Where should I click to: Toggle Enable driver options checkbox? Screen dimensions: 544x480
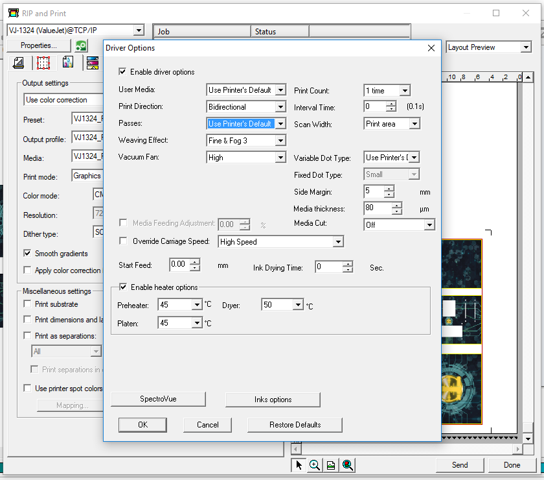point(122,71)
